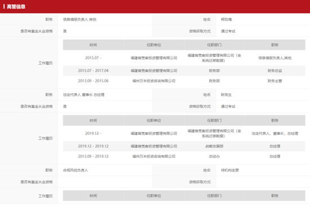Screen dimensions: 310x210
Task: Click the company cell in the 2015.07 - 2017.04 row
Action: tap(154, 71)
